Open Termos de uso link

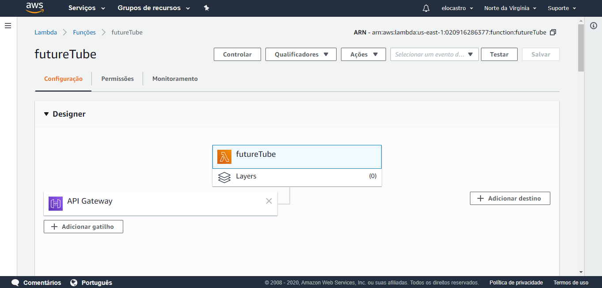pos(571,283)
